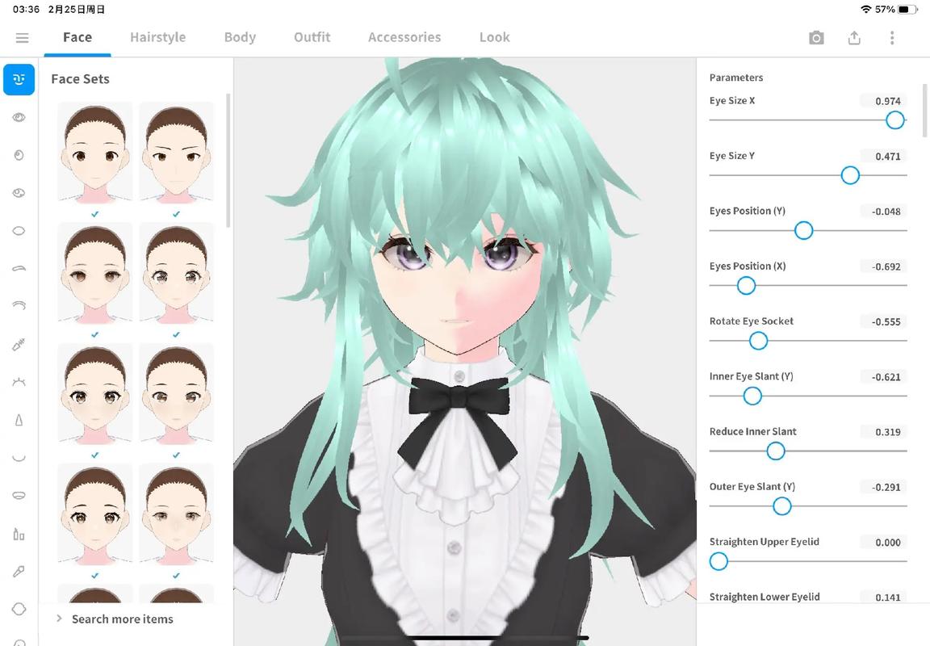Click the Straighten Upper Eyelid slider handle
This screenshot has height=646, width=930.
pos(718,562)
